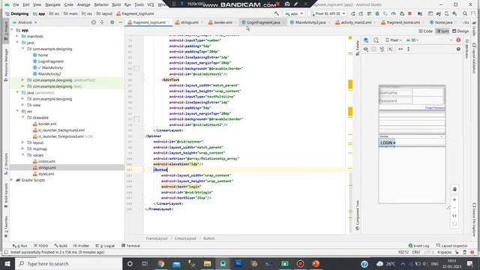Click horizontal expand arrows icon in preview toolbar
Screen dimensions: 480x270
[x=400, y=49]
